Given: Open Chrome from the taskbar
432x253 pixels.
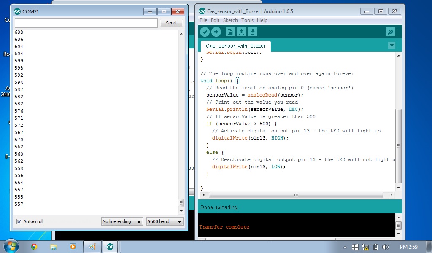Looking at the screenshot, I should click(34, 247).
